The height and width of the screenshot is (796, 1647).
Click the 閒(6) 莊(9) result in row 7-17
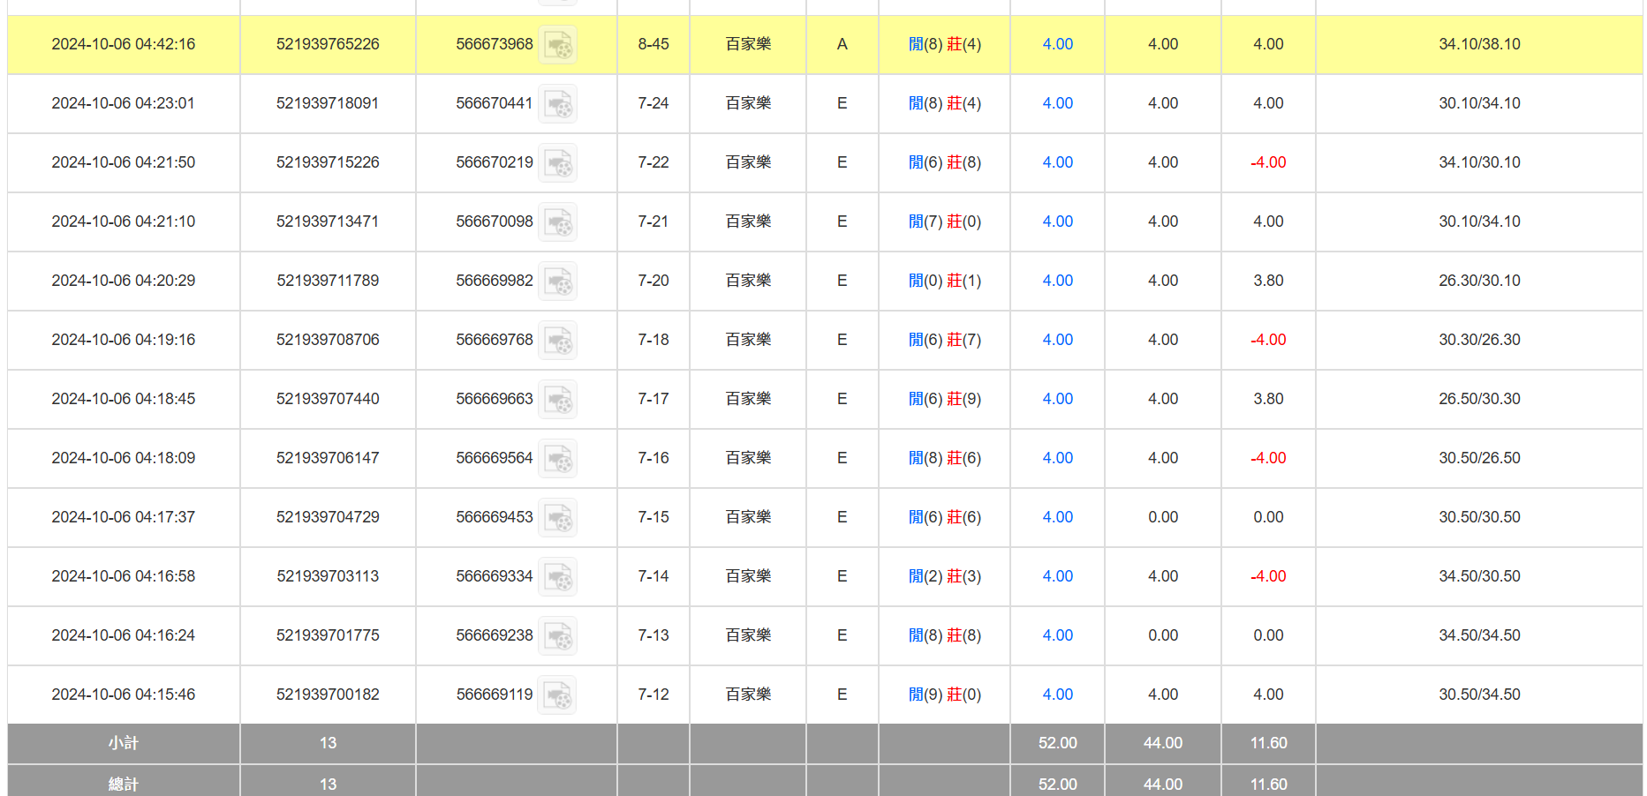click(944, 399)
